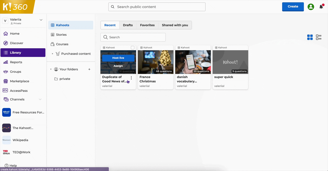328x171 pixels.
Task: Tick the checkbox on the Duplicate kahoot card
Action: [x=132, y=48]
